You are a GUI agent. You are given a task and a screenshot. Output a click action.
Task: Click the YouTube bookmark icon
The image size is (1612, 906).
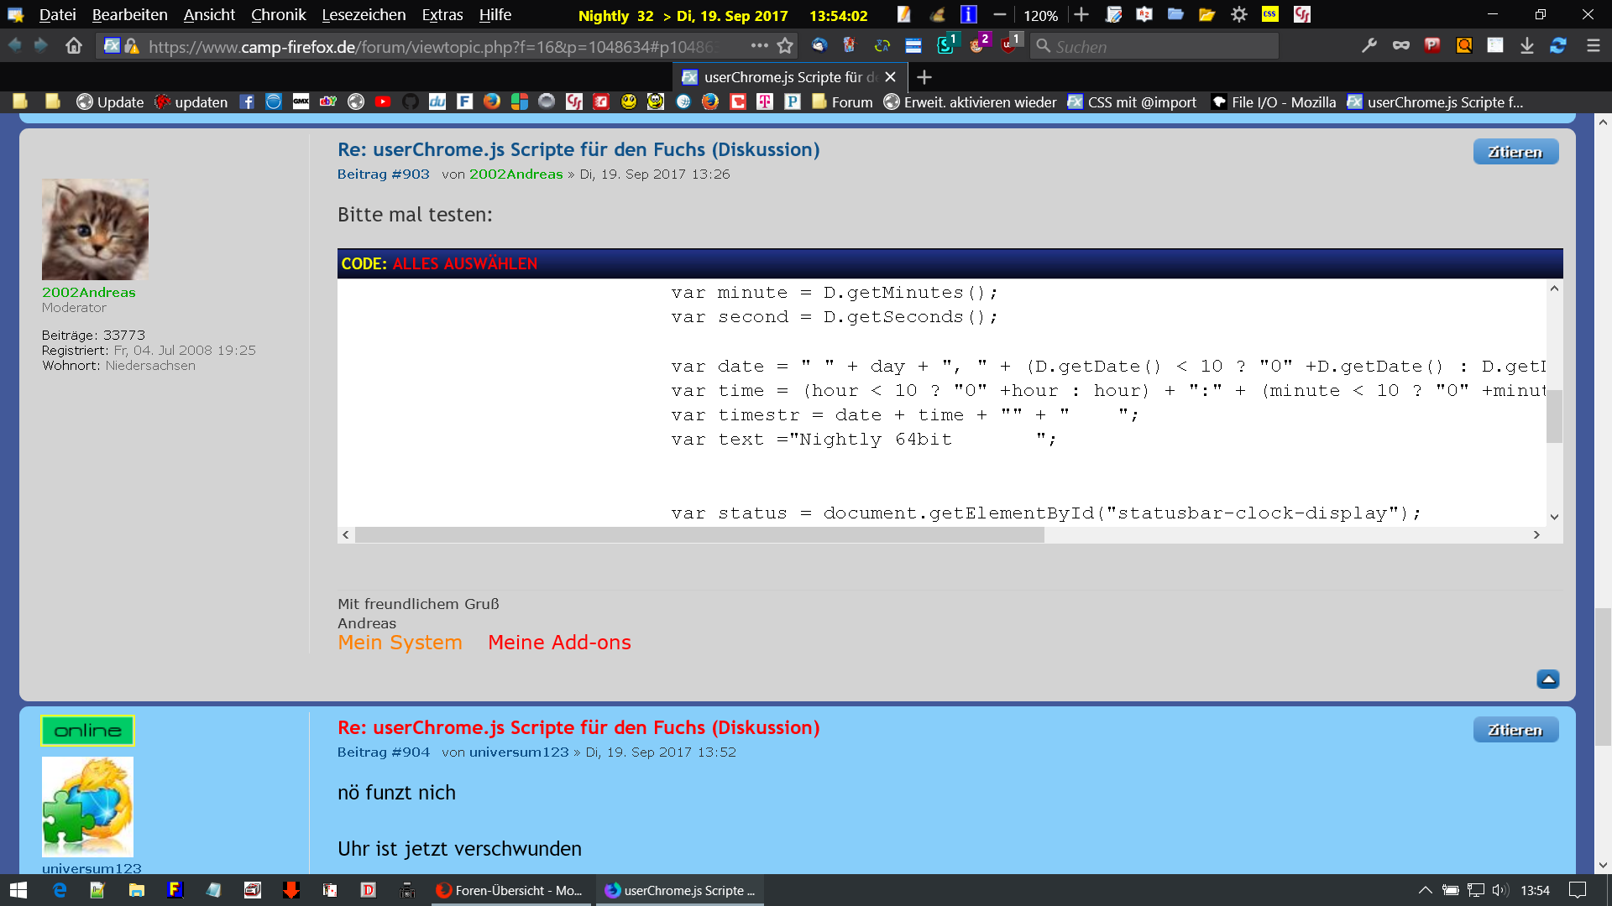pyautogui.click(x=383, y=102)
